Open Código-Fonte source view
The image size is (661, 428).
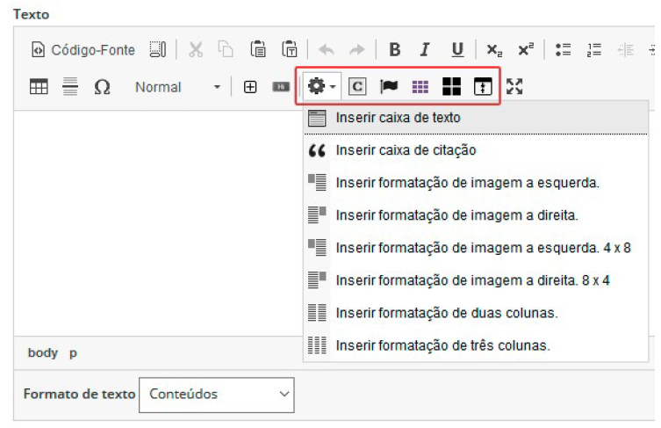tap(83, 50)
